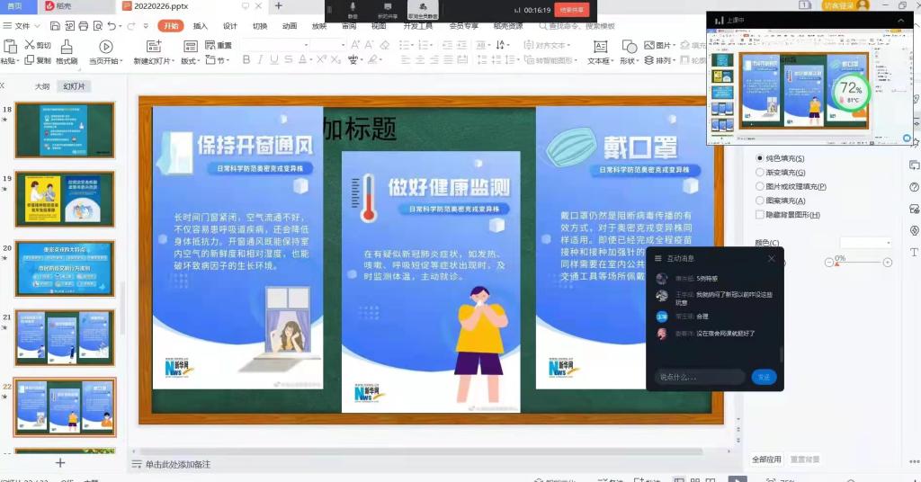Screen dimensions: 921x482
Task: Enable hide background graphics (隐藏背景图形) checkbox
Action: pos(760,215)
